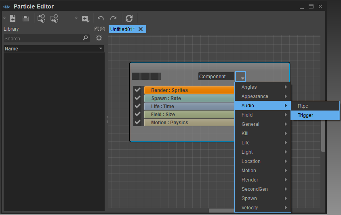Select the Motion : Physics feature
The width and height of the screenshot is (341, 215).
189,122
